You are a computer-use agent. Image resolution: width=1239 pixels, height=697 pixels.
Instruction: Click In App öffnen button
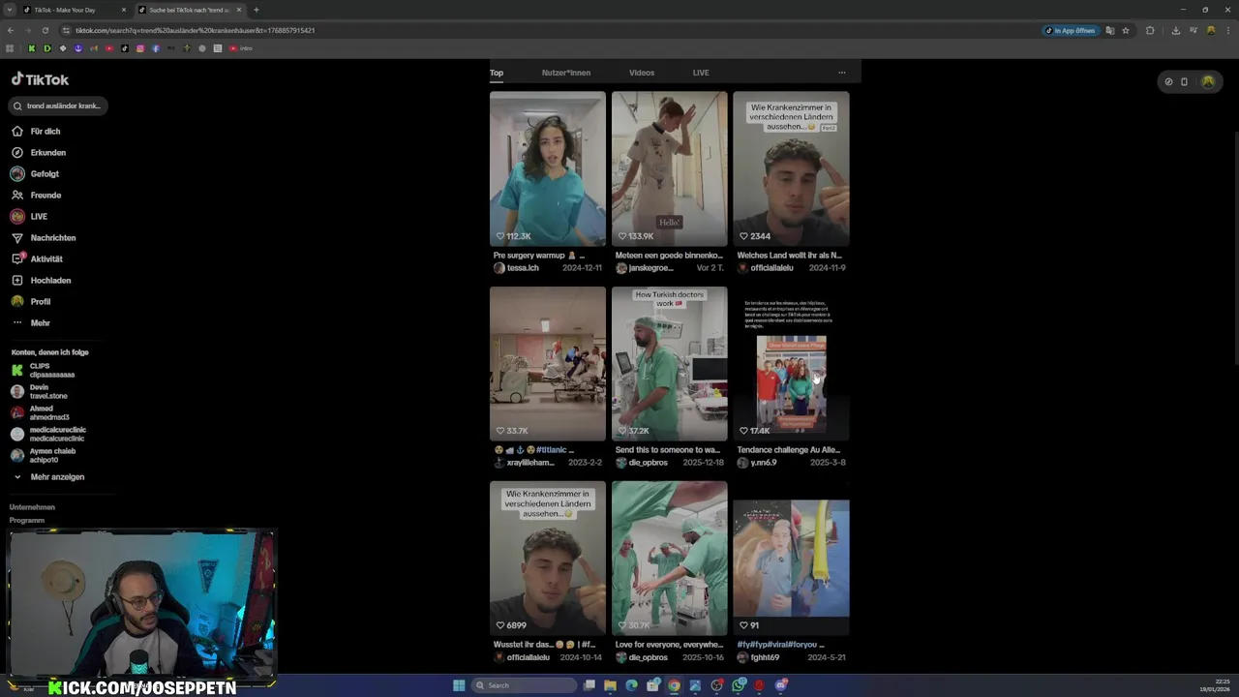pos(1071,30)
